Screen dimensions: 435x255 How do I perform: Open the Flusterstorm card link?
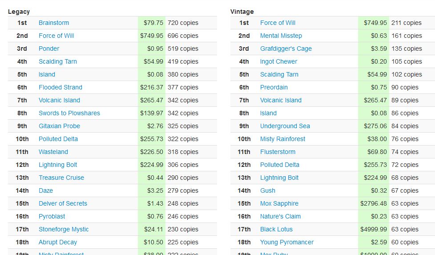pyautogui.click(x=278, y=152)
